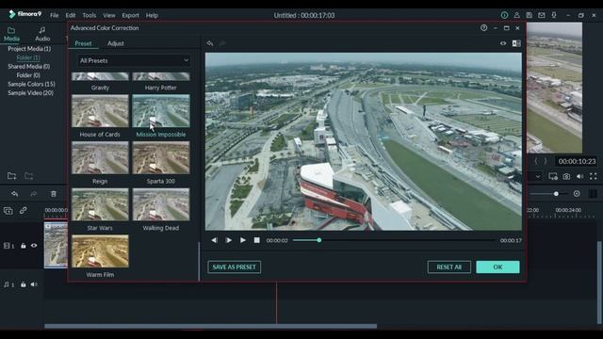Redo using the timeline toolbar arrow
603x339 pixels.
(34, 194)
